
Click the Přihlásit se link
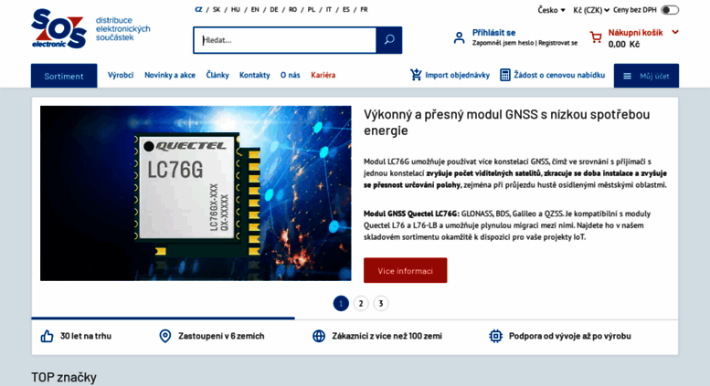(493, 33)
